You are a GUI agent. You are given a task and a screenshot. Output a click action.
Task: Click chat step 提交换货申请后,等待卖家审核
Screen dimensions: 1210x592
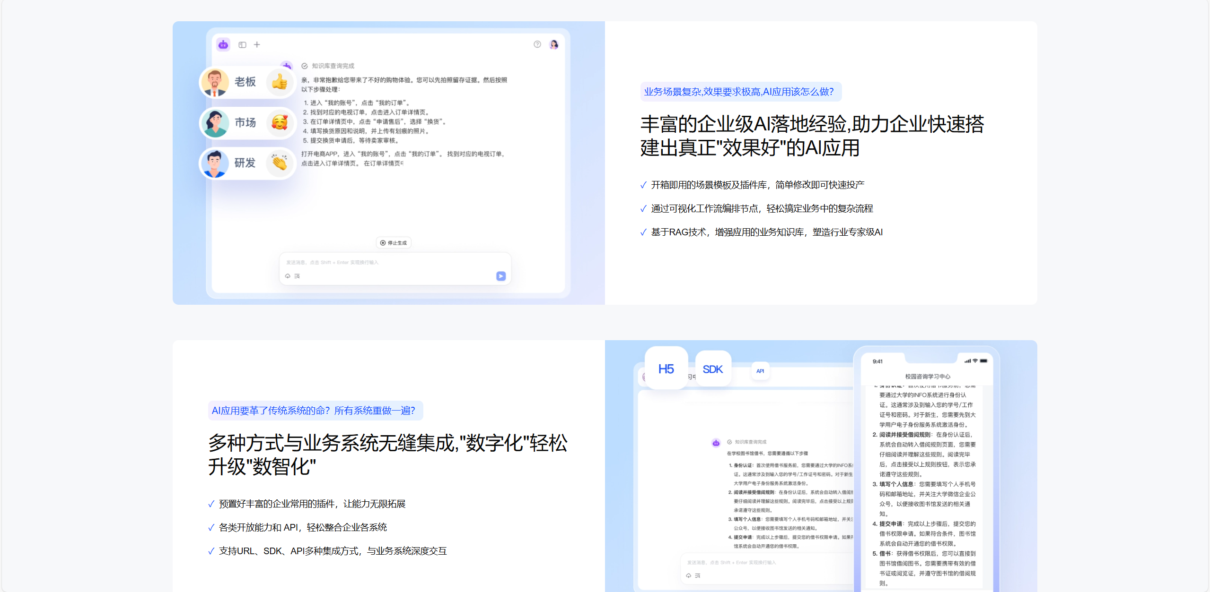(353, 140)
